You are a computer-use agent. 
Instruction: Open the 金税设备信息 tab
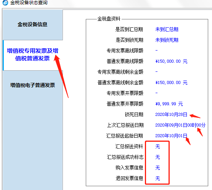coord(32,25)
